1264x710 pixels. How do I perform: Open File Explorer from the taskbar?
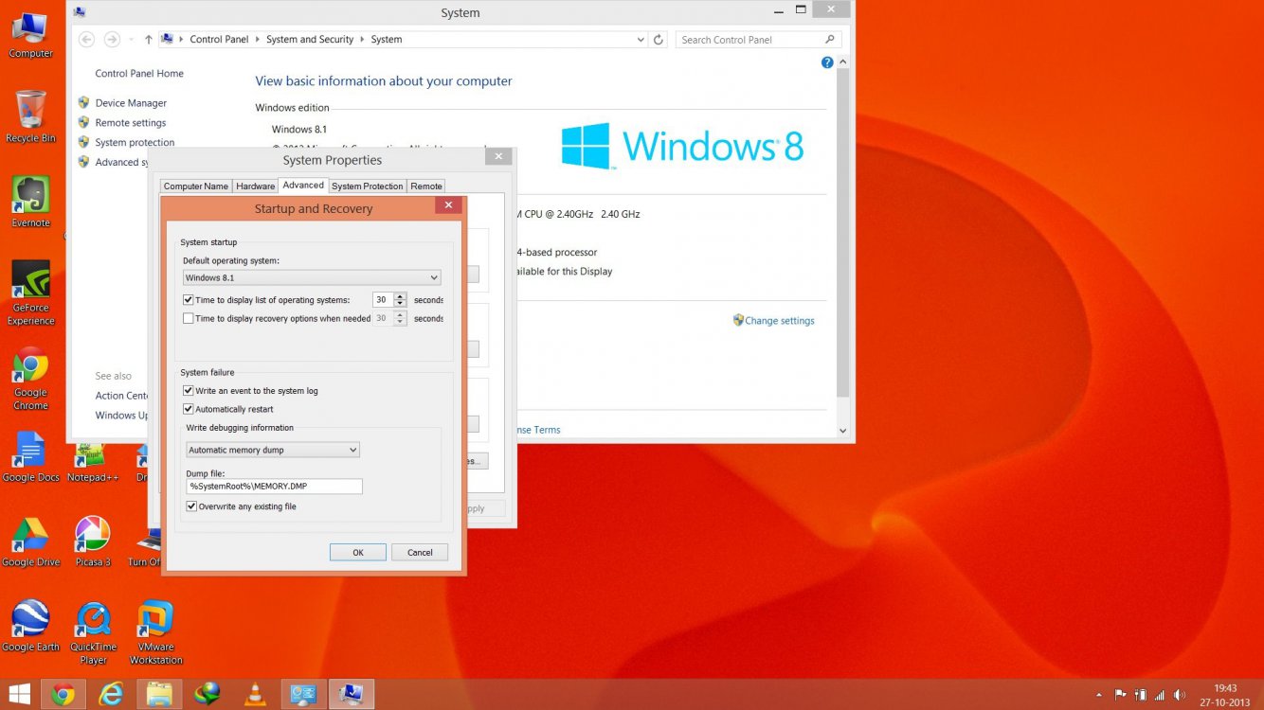(x=159, y=694)
